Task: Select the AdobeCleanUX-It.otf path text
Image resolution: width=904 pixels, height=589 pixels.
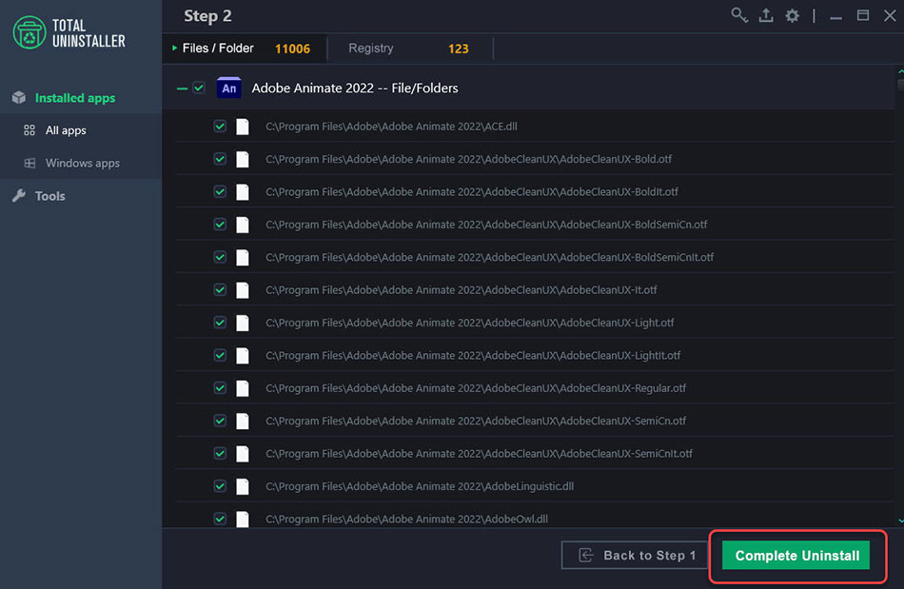Action: (x=462, y=290)
